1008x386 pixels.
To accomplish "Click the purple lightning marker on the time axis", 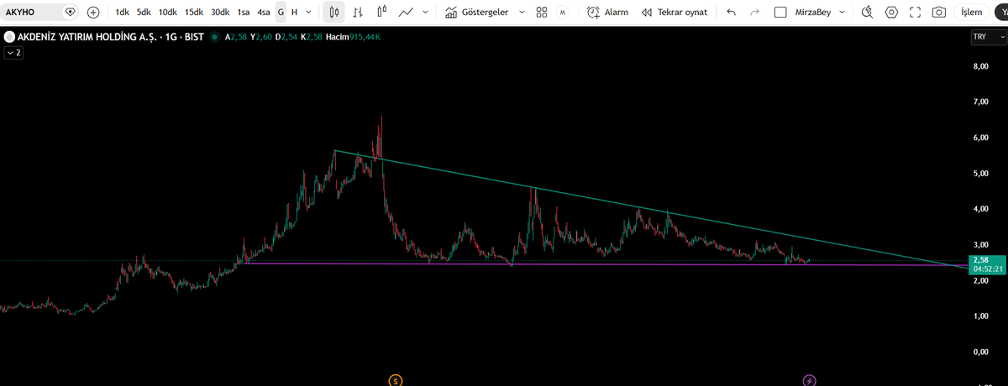I will point(809,380).
